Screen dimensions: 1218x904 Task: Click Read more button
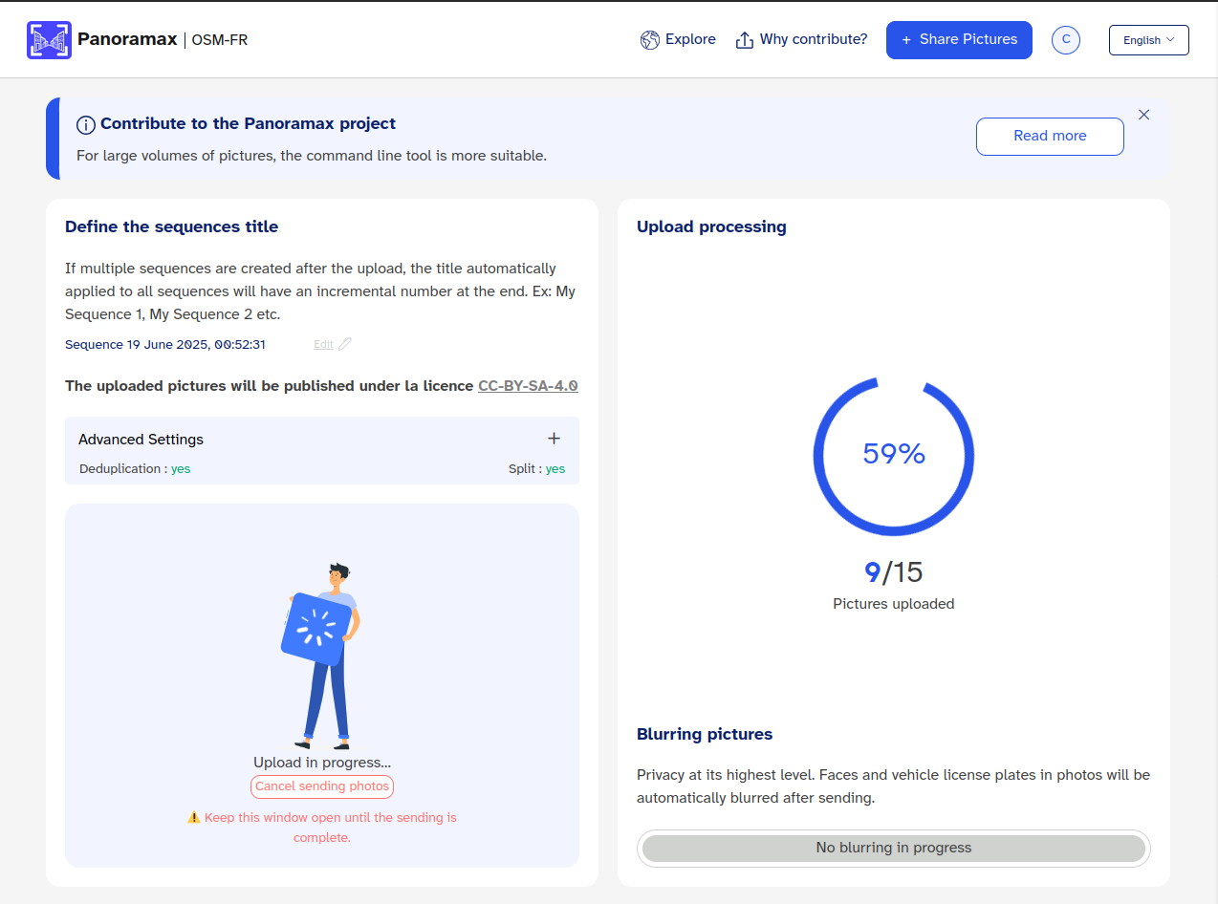pos(1049,136)
